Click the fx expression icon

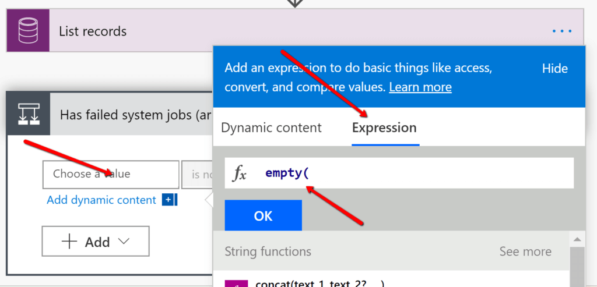coord(240,173)
